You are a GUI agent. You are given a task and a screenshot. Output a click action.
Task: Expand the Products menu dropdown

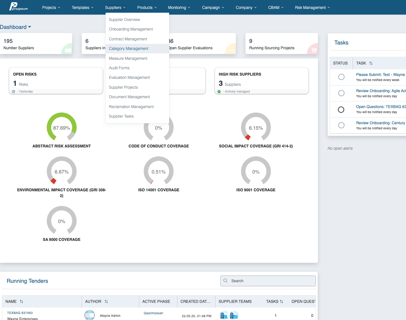coord(147,8)
